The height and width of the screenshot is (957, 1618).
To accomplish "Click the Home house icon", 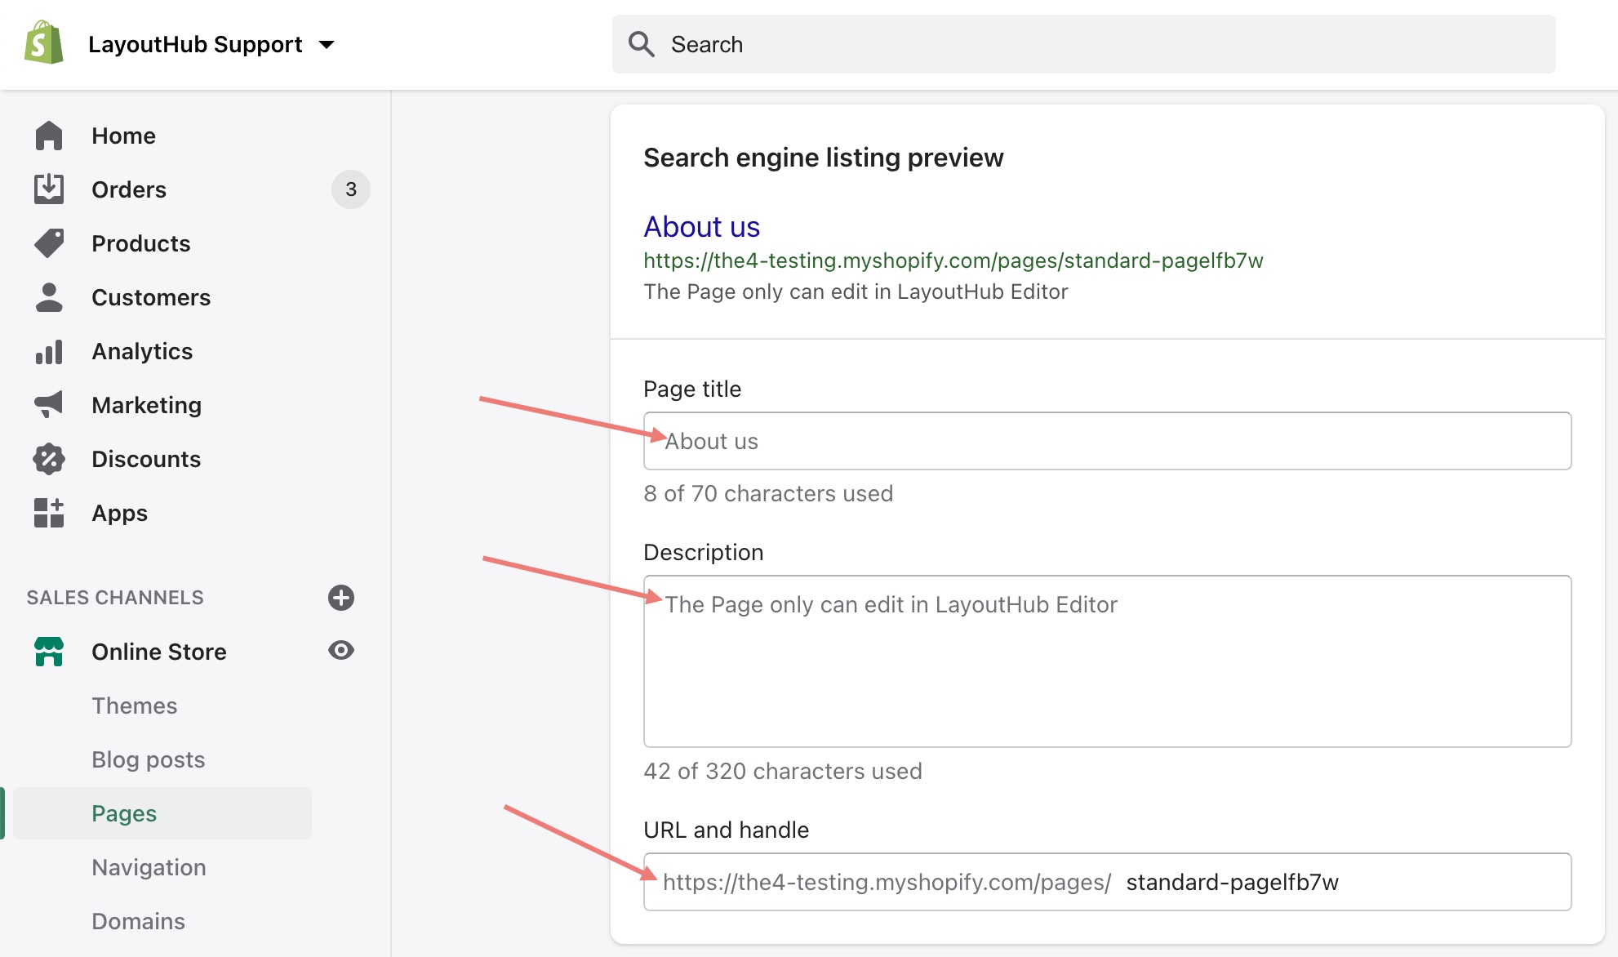I will point(49,136).
